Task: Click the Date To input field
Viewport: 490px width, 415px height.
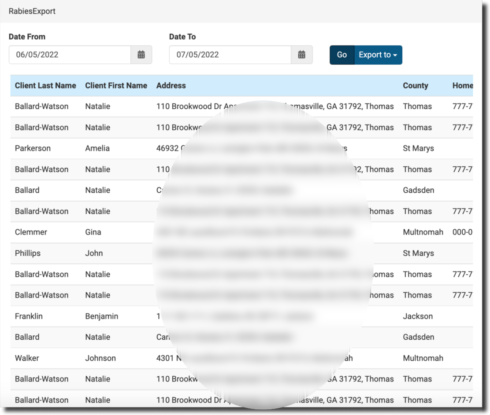Action: pyautogui.click(x=230, y=55)
